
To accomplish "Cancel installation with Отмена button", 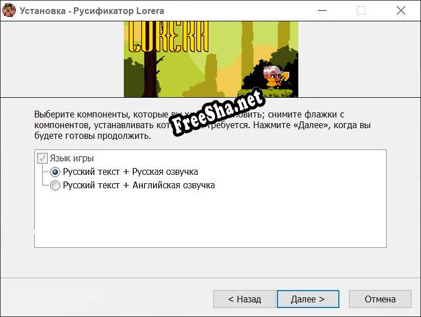I will [x=380, y=299].
